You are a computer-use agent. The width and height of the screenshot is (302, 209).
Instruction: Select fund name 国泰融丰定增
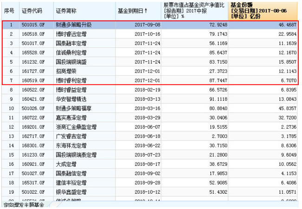tap(71, 43)
